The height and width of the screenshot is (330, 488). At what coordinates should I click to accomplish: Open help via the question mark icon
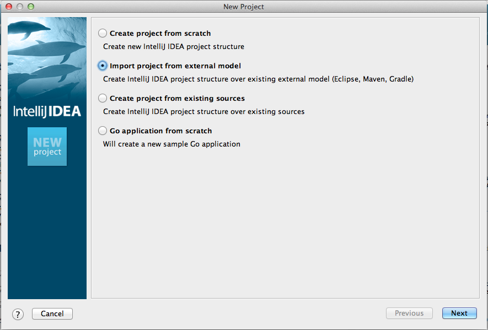(x=18, y=313)
